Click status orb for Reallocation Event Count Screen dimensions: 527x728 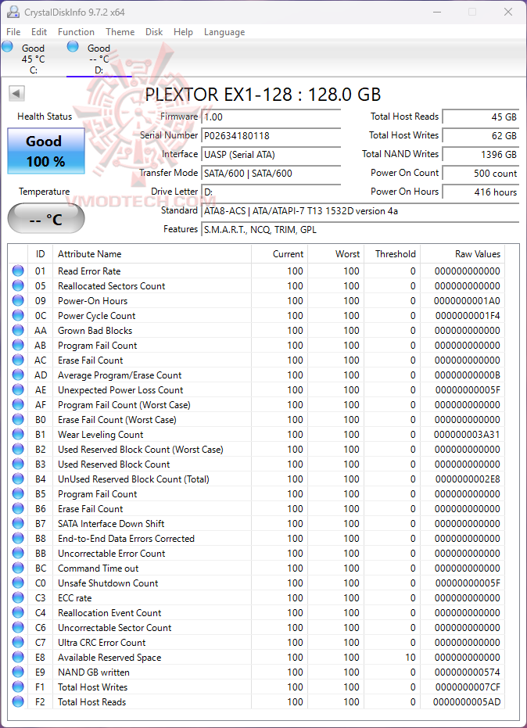point(18,612)
